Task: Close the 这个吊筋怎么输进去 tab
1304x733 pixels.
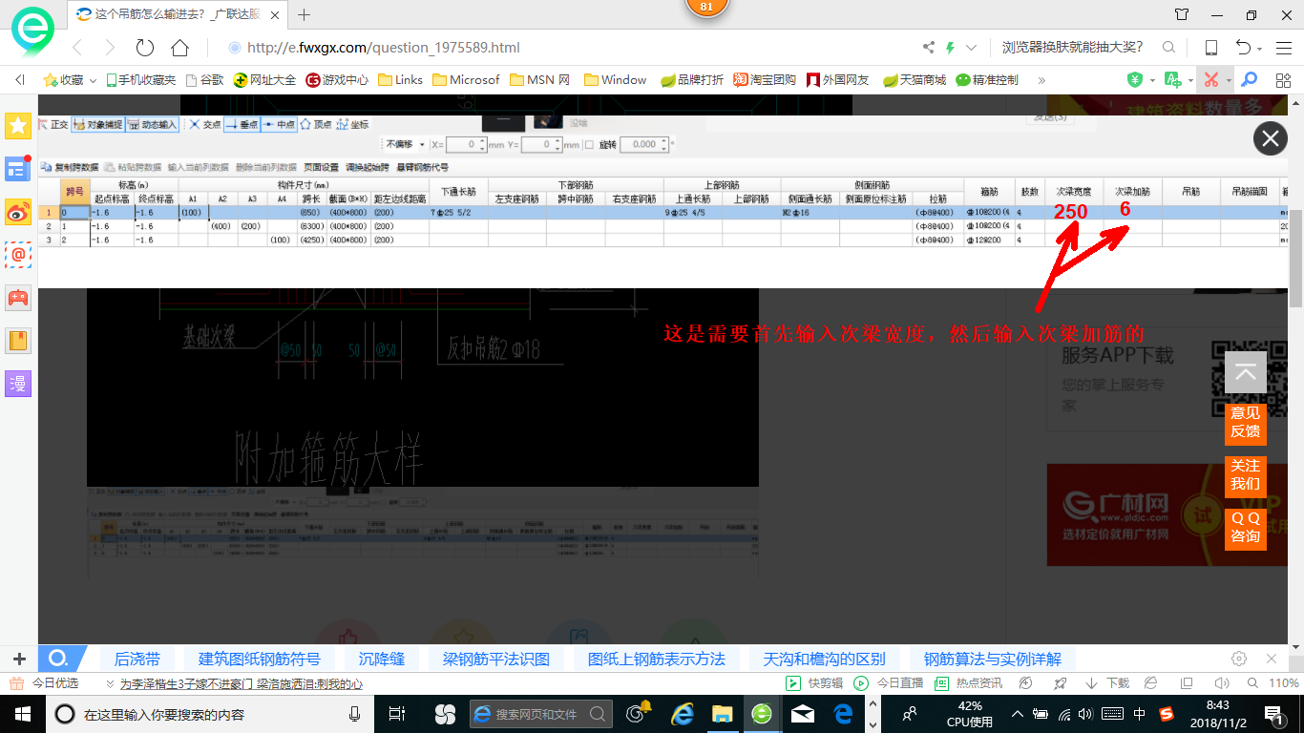Action: 275,14
